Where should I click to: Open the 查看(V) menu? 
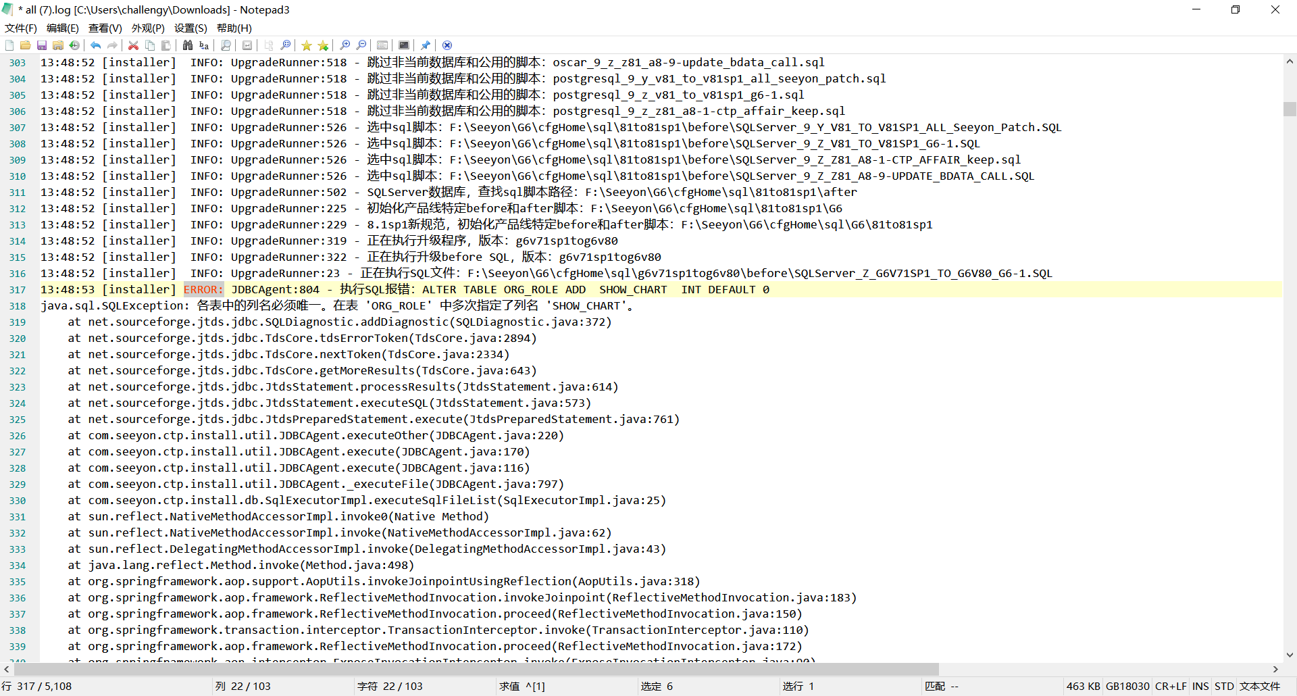coord(105,28)
